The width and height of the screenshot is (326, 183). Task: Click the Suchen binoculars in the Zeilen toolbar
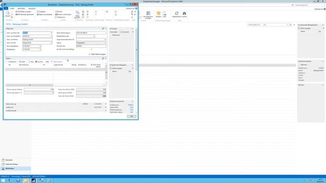point(39,62)
